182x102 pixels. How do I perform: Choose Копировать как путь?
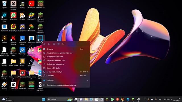66,72
